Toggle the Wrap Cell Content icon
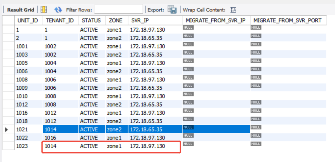This screenshot has width=335, height=162. (x=233, y=10)
